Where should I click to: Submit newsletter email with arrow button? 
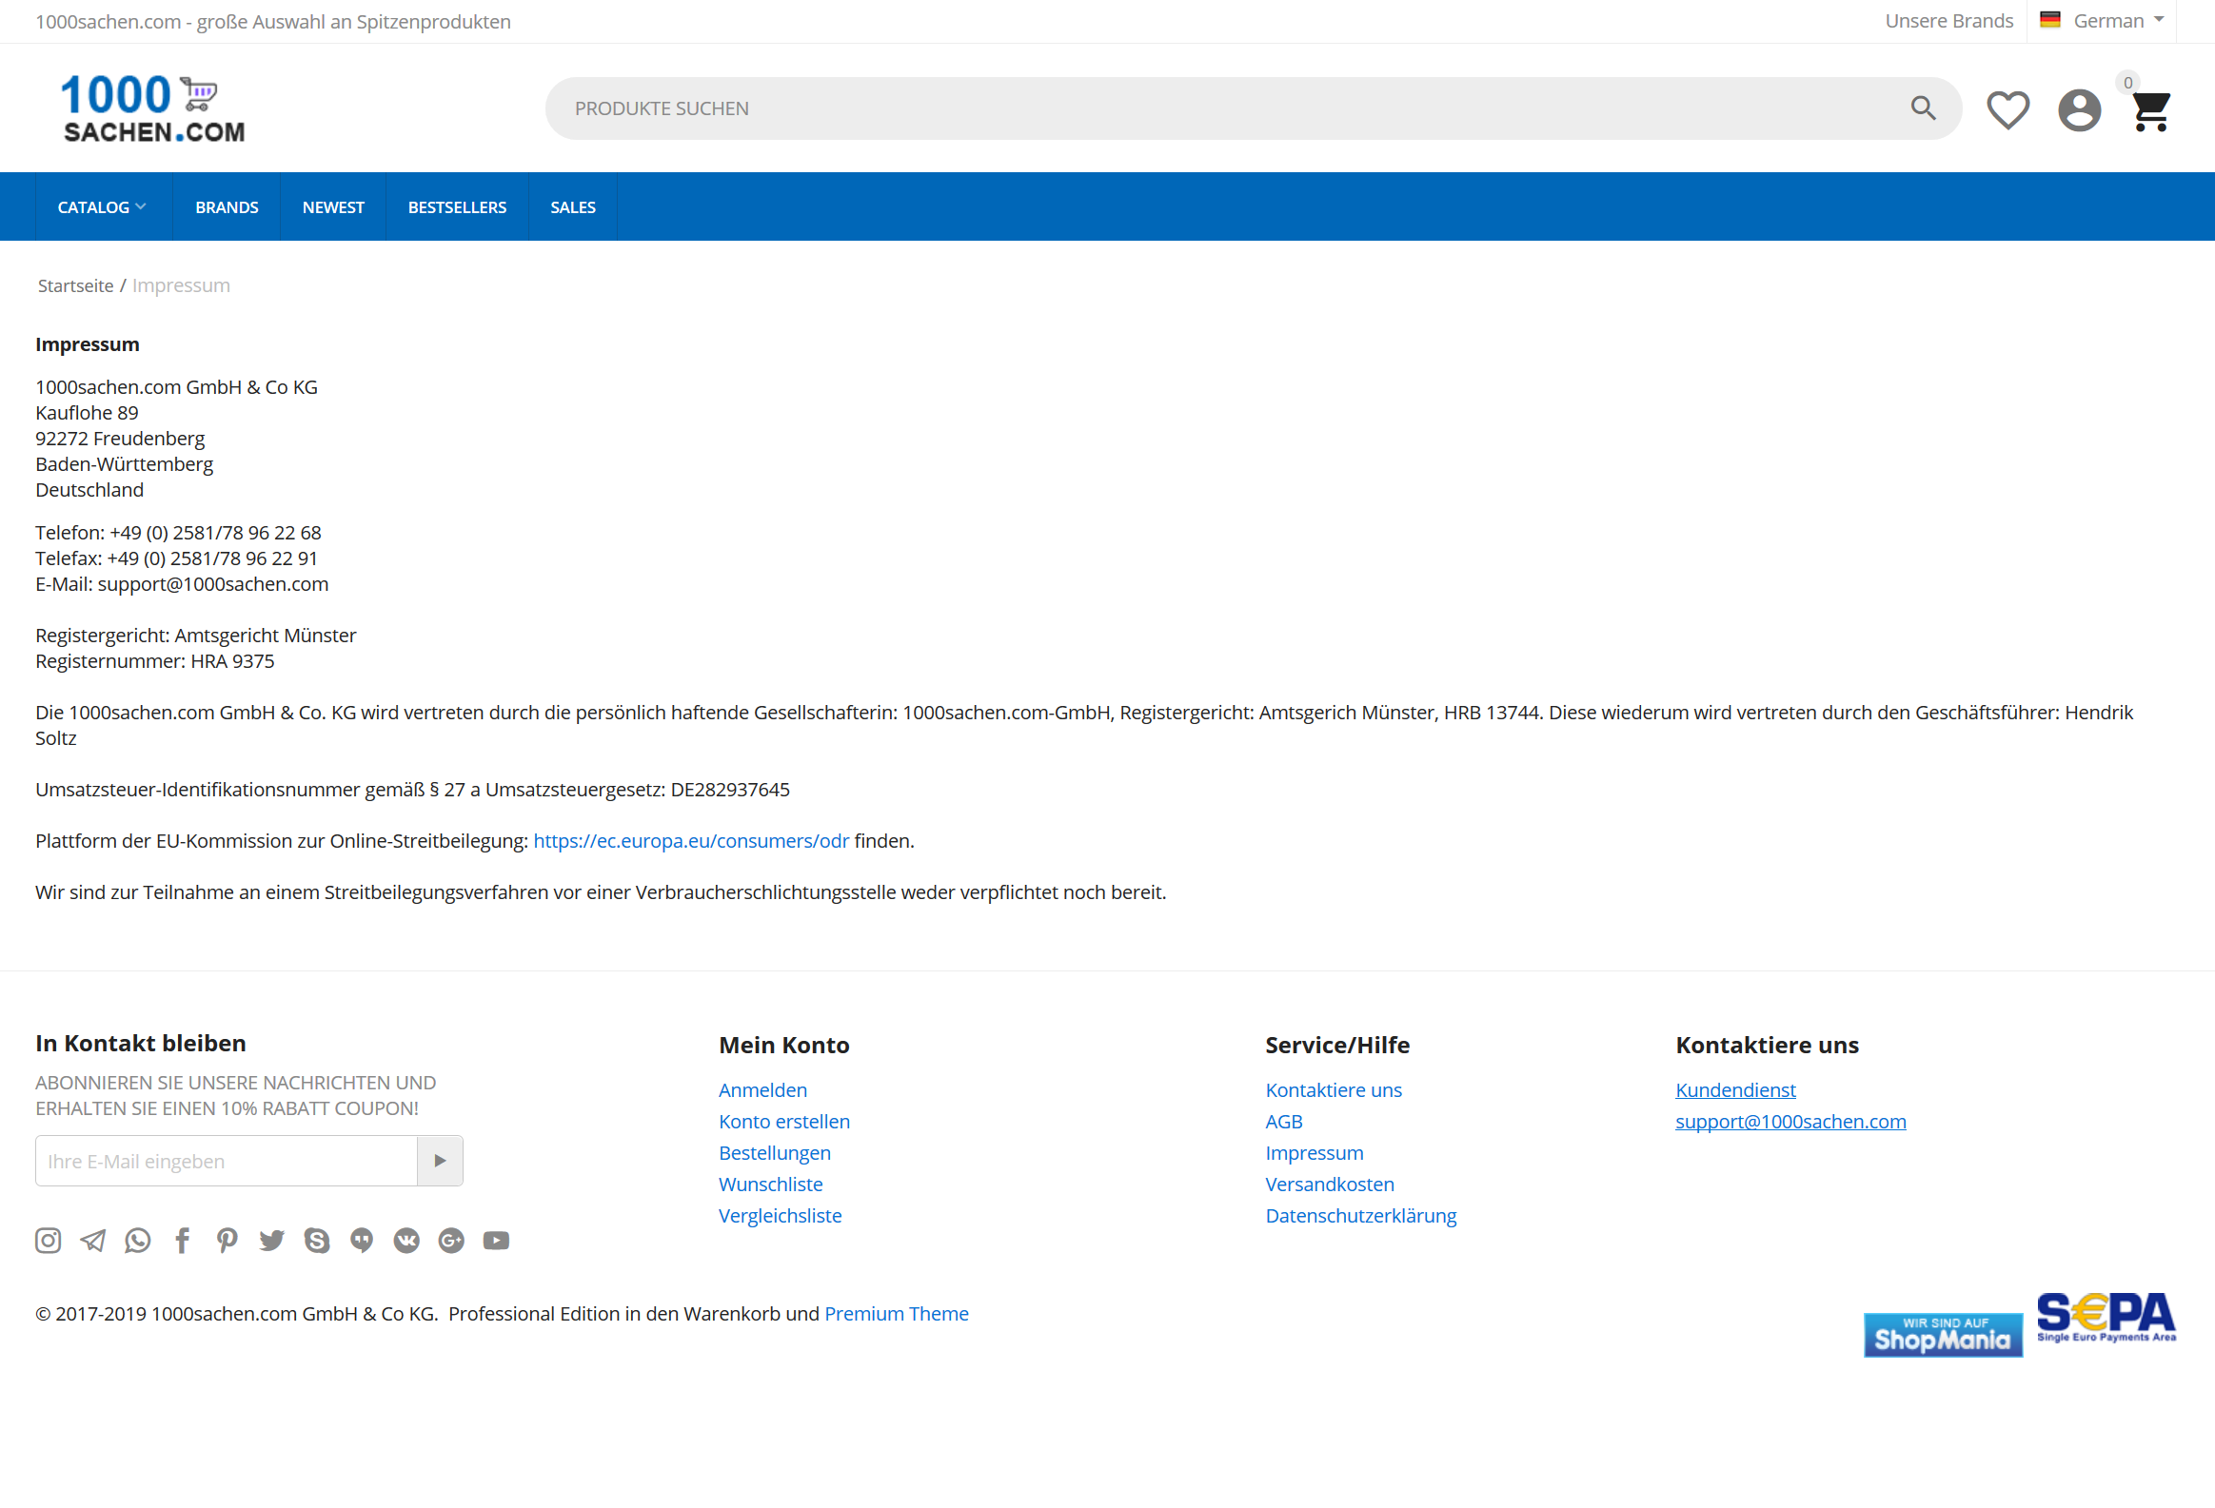coord(440,1161)
